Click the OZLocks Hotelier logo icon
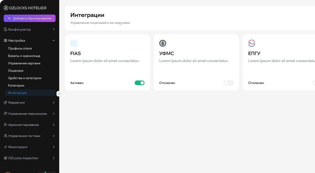This screenshot has height=173, width=315. click(x=6, y=8)
